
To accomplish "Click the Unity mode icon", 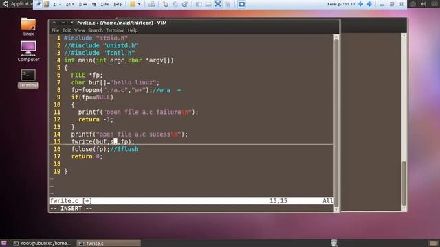I will [x=228, y=4].
